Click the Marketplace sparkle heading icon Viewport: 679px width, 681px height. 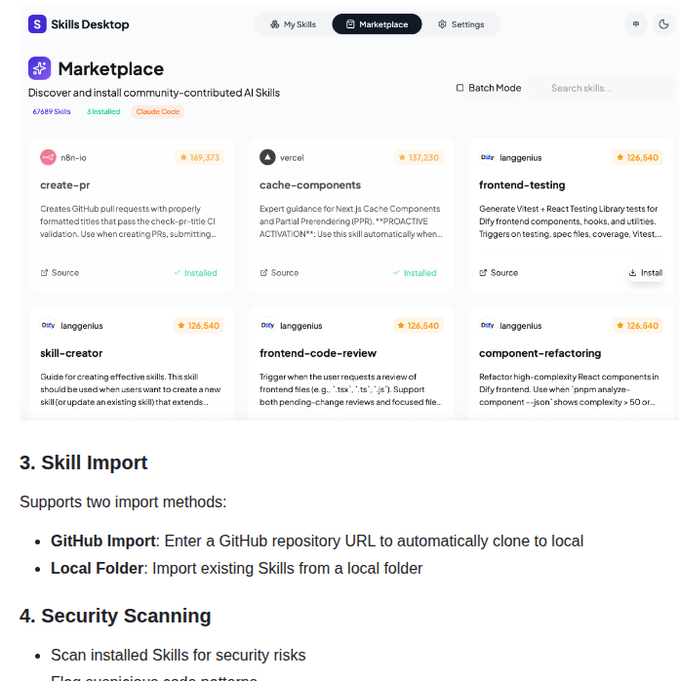click(x=39, y=68)
